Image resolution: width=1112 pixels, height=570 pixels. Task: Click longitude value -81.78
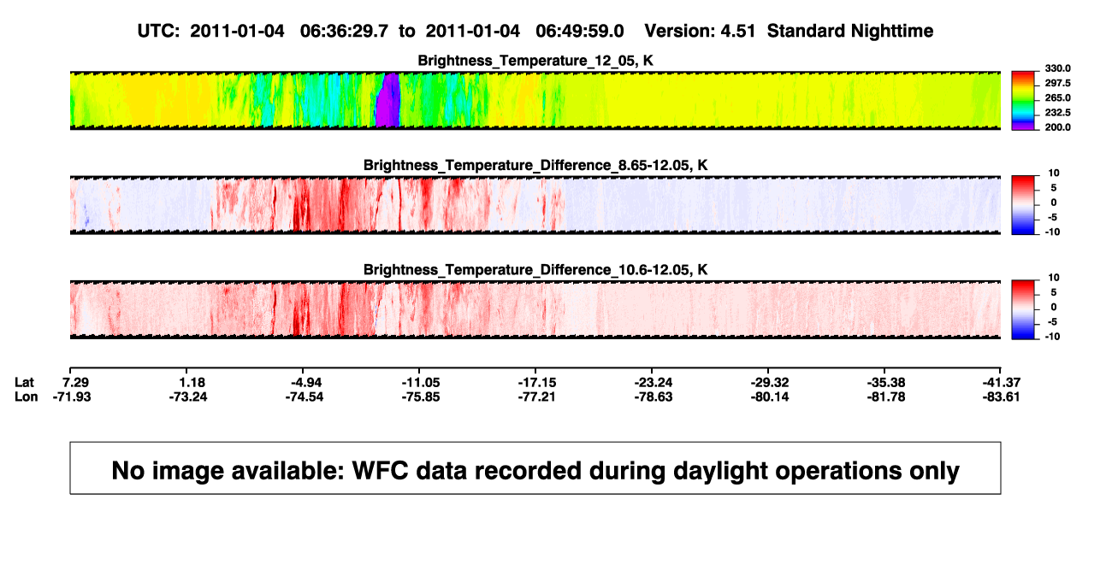(x=886, y=397)
